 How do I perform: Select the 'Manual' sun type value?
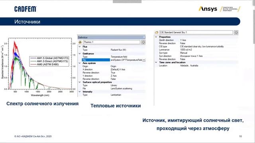183,53
